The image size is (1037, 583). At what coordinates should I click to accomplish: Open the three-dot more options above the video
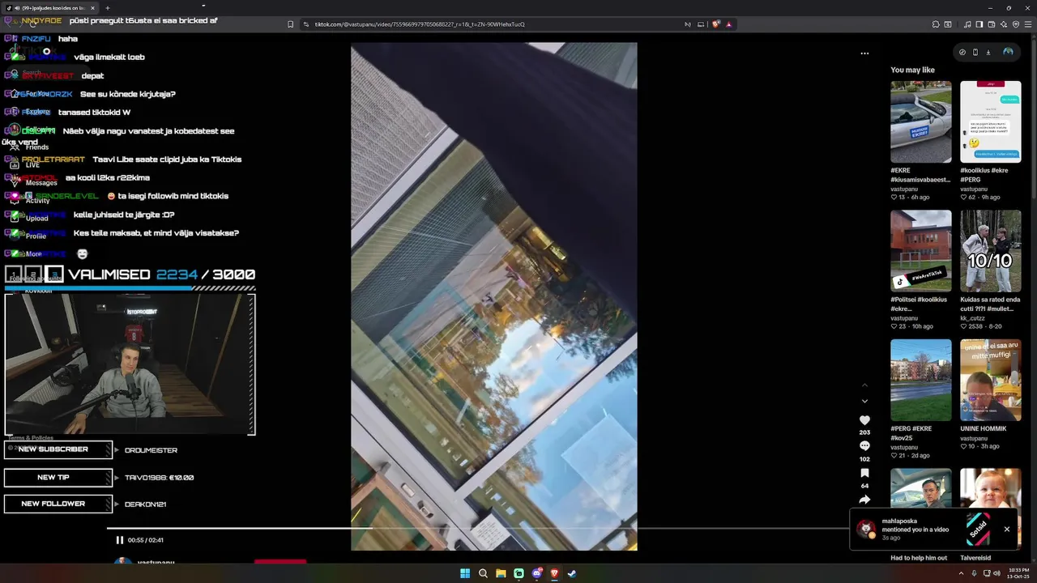click(x=864, y=53)
